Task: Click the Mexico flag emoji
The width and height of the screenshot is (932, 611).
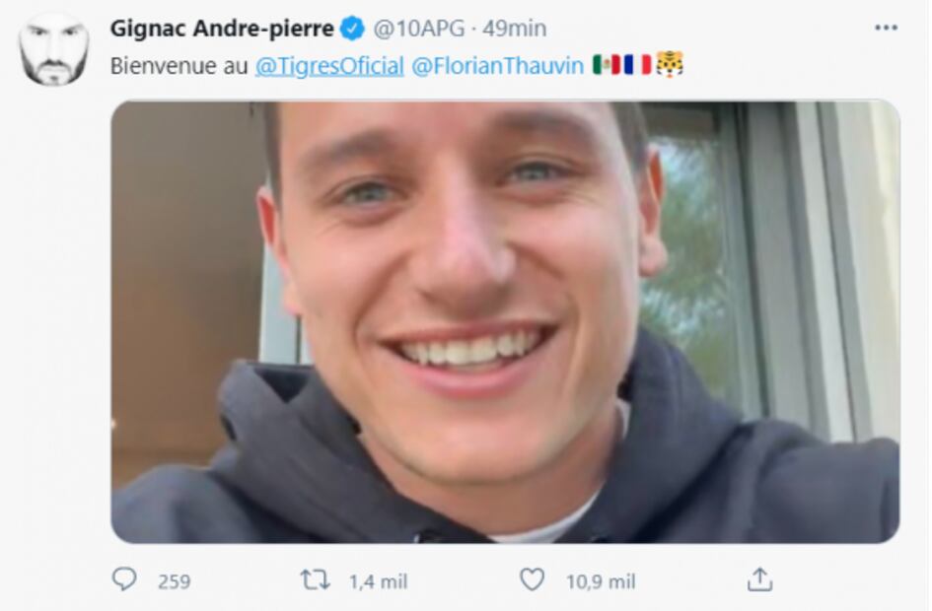Action: click(x=607, y=65)
